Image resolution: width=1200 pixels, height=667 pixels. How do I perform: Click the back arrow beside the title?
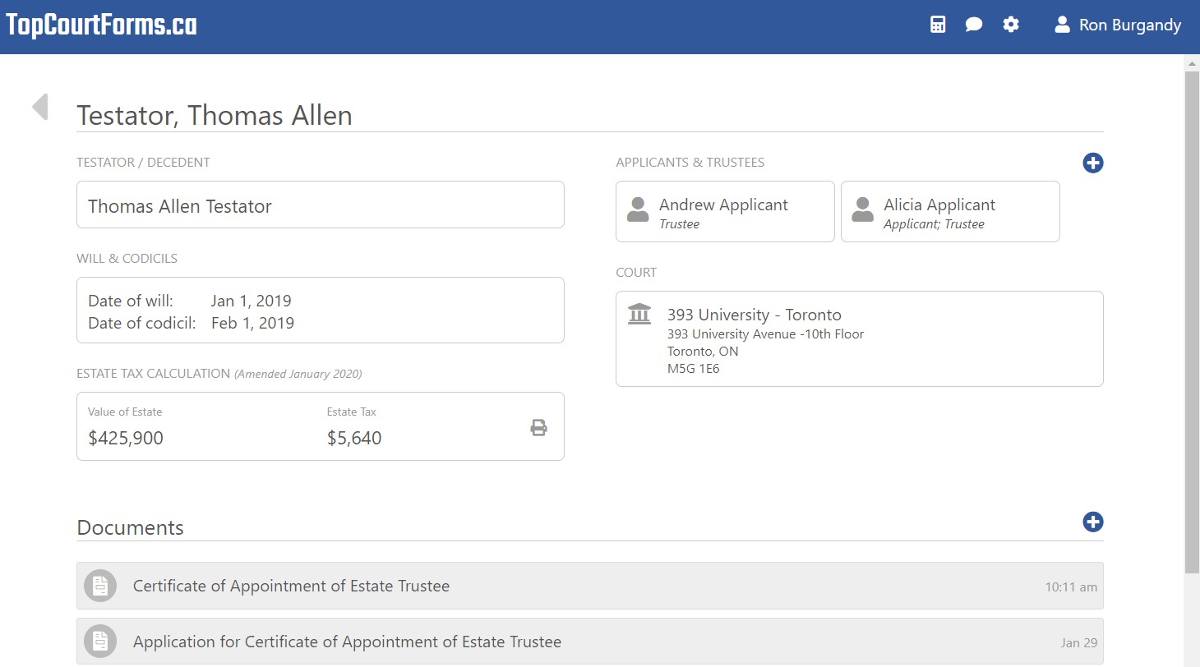[40, 107]
